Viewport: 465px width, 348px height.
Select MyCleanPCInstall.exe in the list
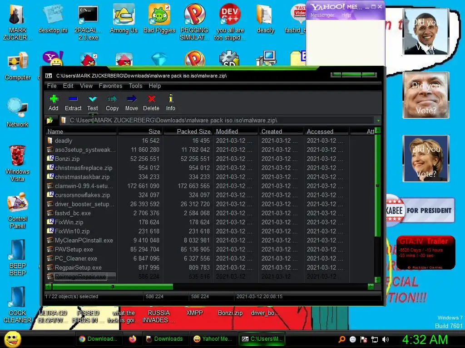point(210,240)
